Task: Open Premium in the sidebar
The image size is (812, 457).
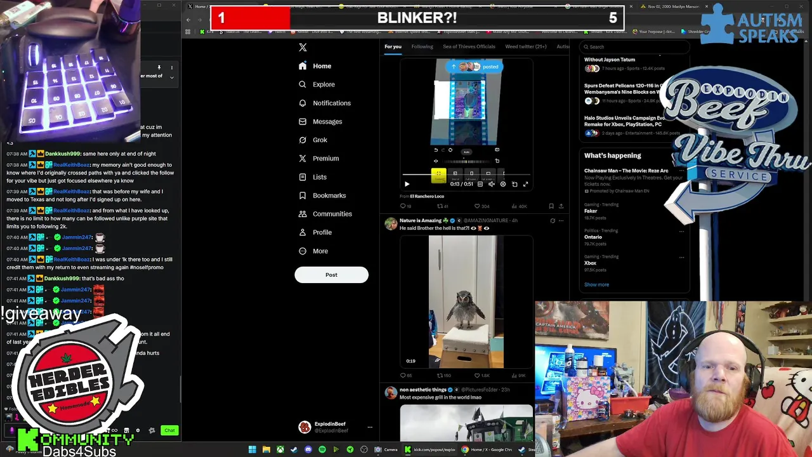Action: pos(318,158)
